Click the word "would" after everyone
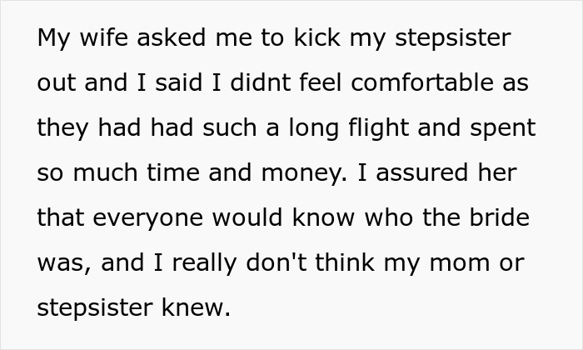 [247, 217]
